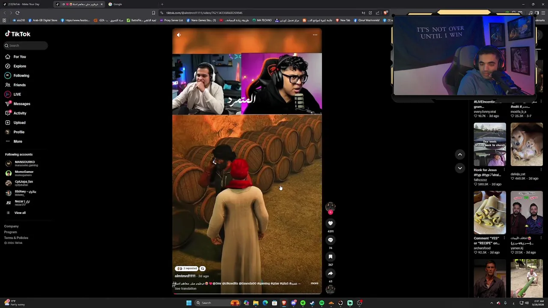This screenshot has height=308, width=548.
Task: Open the sound disc icon below share
Action: [331, 289]
